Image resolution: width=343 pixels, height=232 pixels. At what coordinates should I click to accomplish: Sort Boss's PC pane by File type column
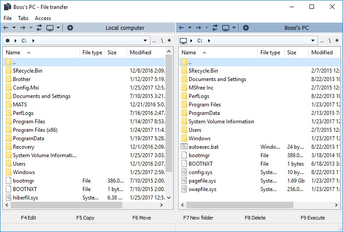coord(270,53)
